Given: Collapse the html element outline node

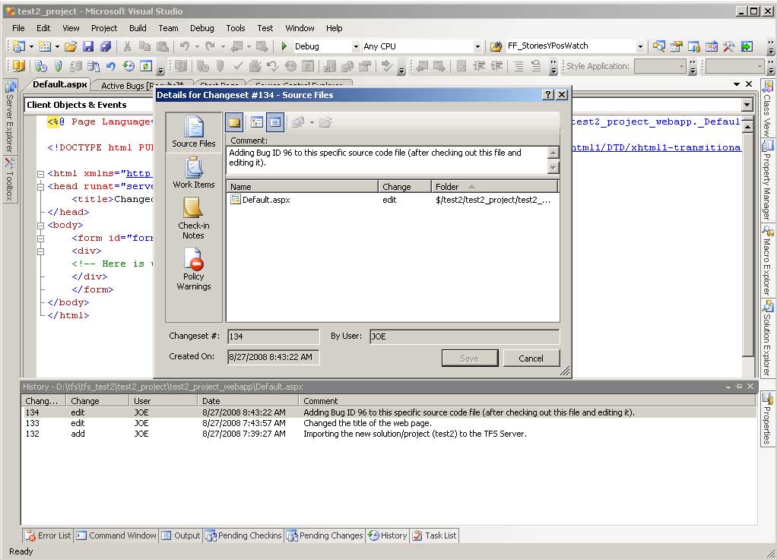Looking at the screenshot, I should [x=40, y=174].
